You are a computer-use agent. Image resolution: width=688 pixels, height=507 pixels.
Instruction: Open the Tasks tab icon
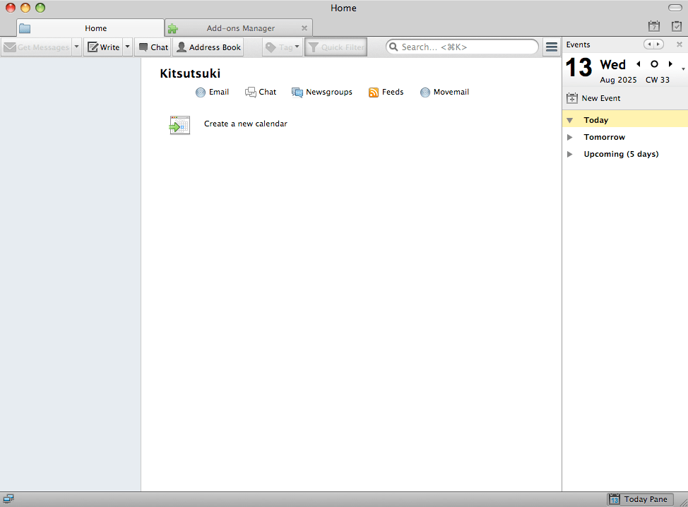pos(677,27)
